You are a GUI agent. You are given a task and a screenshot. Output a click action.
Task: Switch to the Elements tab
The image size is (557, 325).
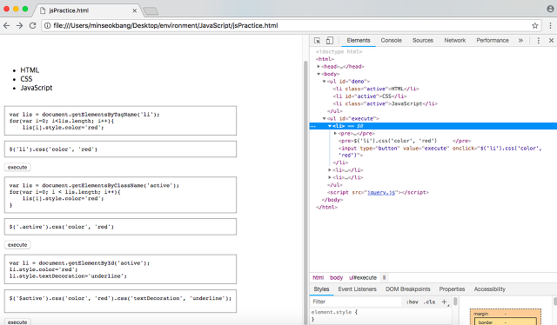click(x=359, y=41)
